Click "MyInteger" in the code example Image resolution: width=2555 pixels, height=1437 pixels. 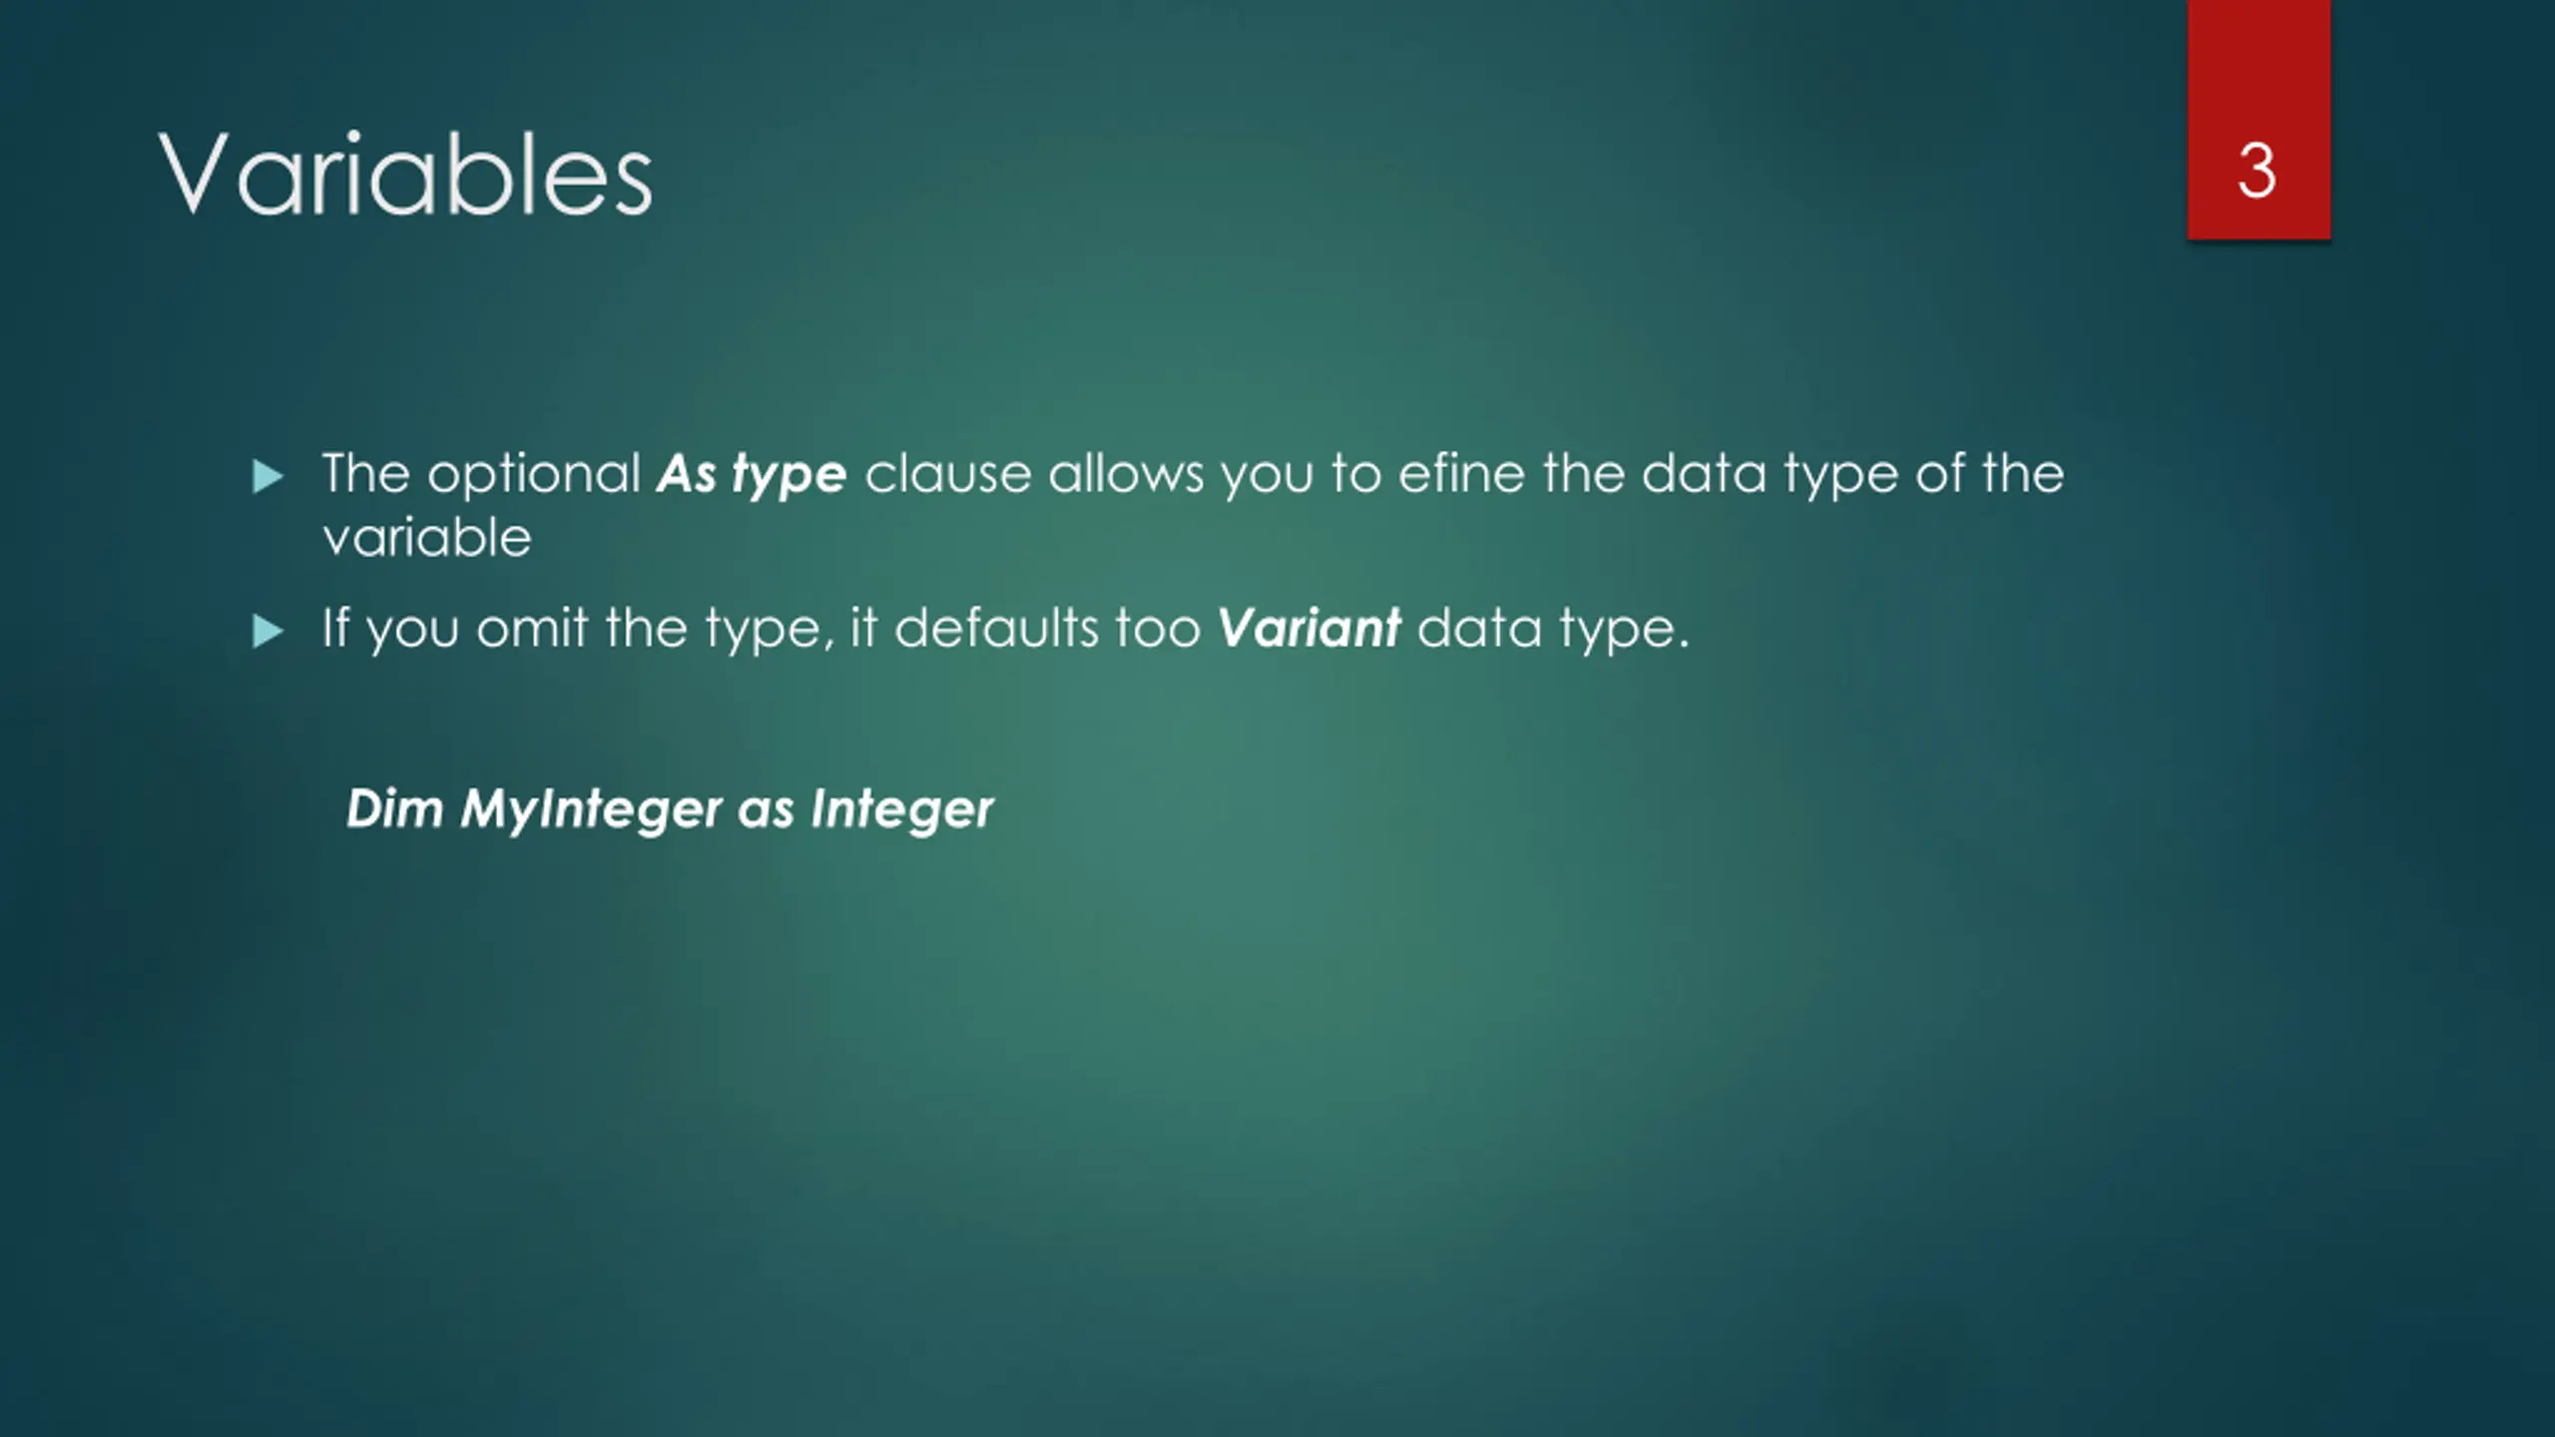(591, 810)
